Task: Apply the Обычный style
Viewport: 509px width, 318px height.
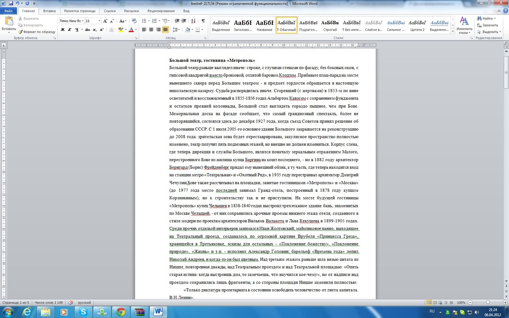Action: [x=286, y=25]
